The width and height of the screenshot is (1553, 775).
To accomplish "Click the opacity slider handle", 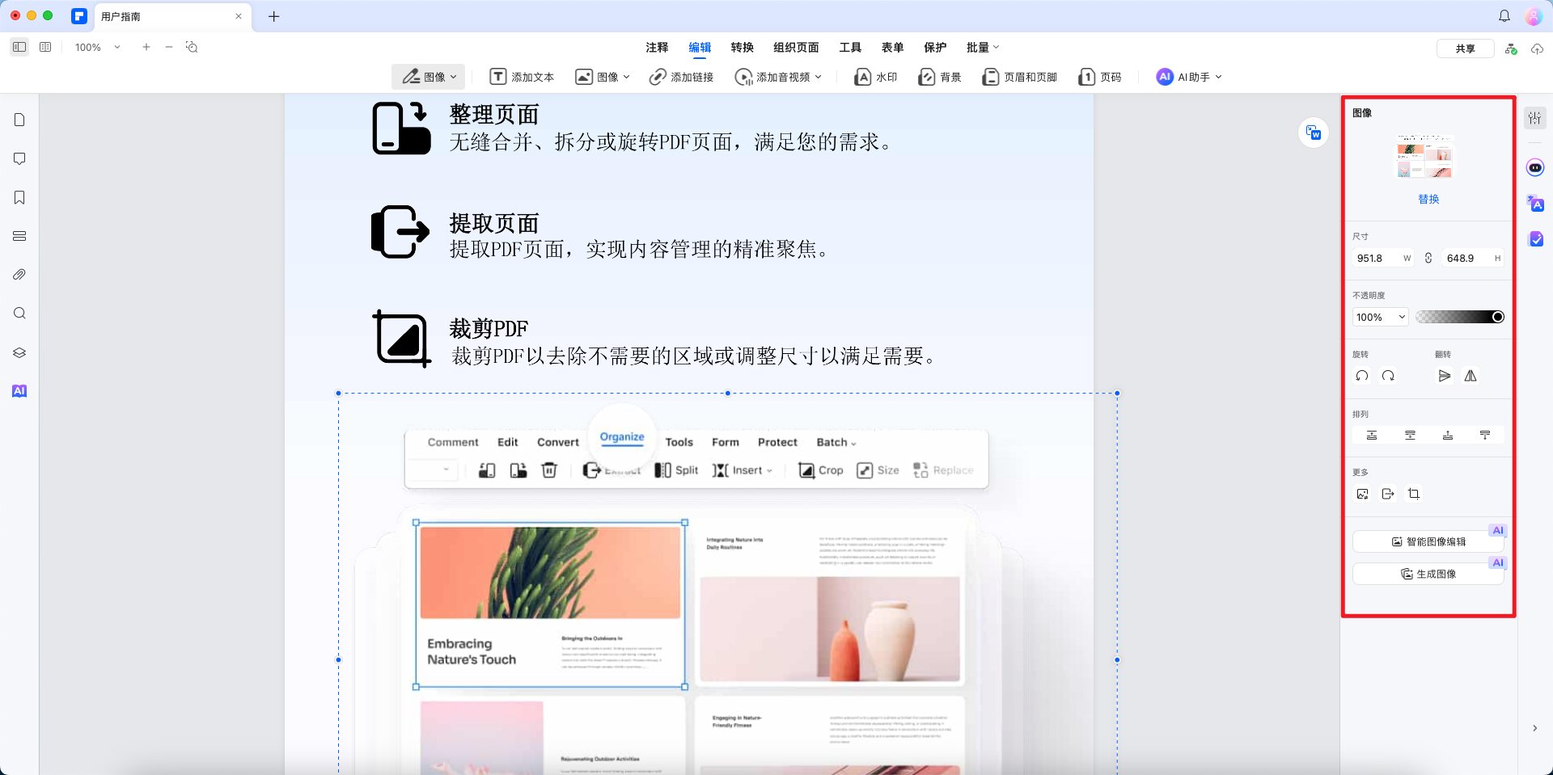I will pos(1498,317).
